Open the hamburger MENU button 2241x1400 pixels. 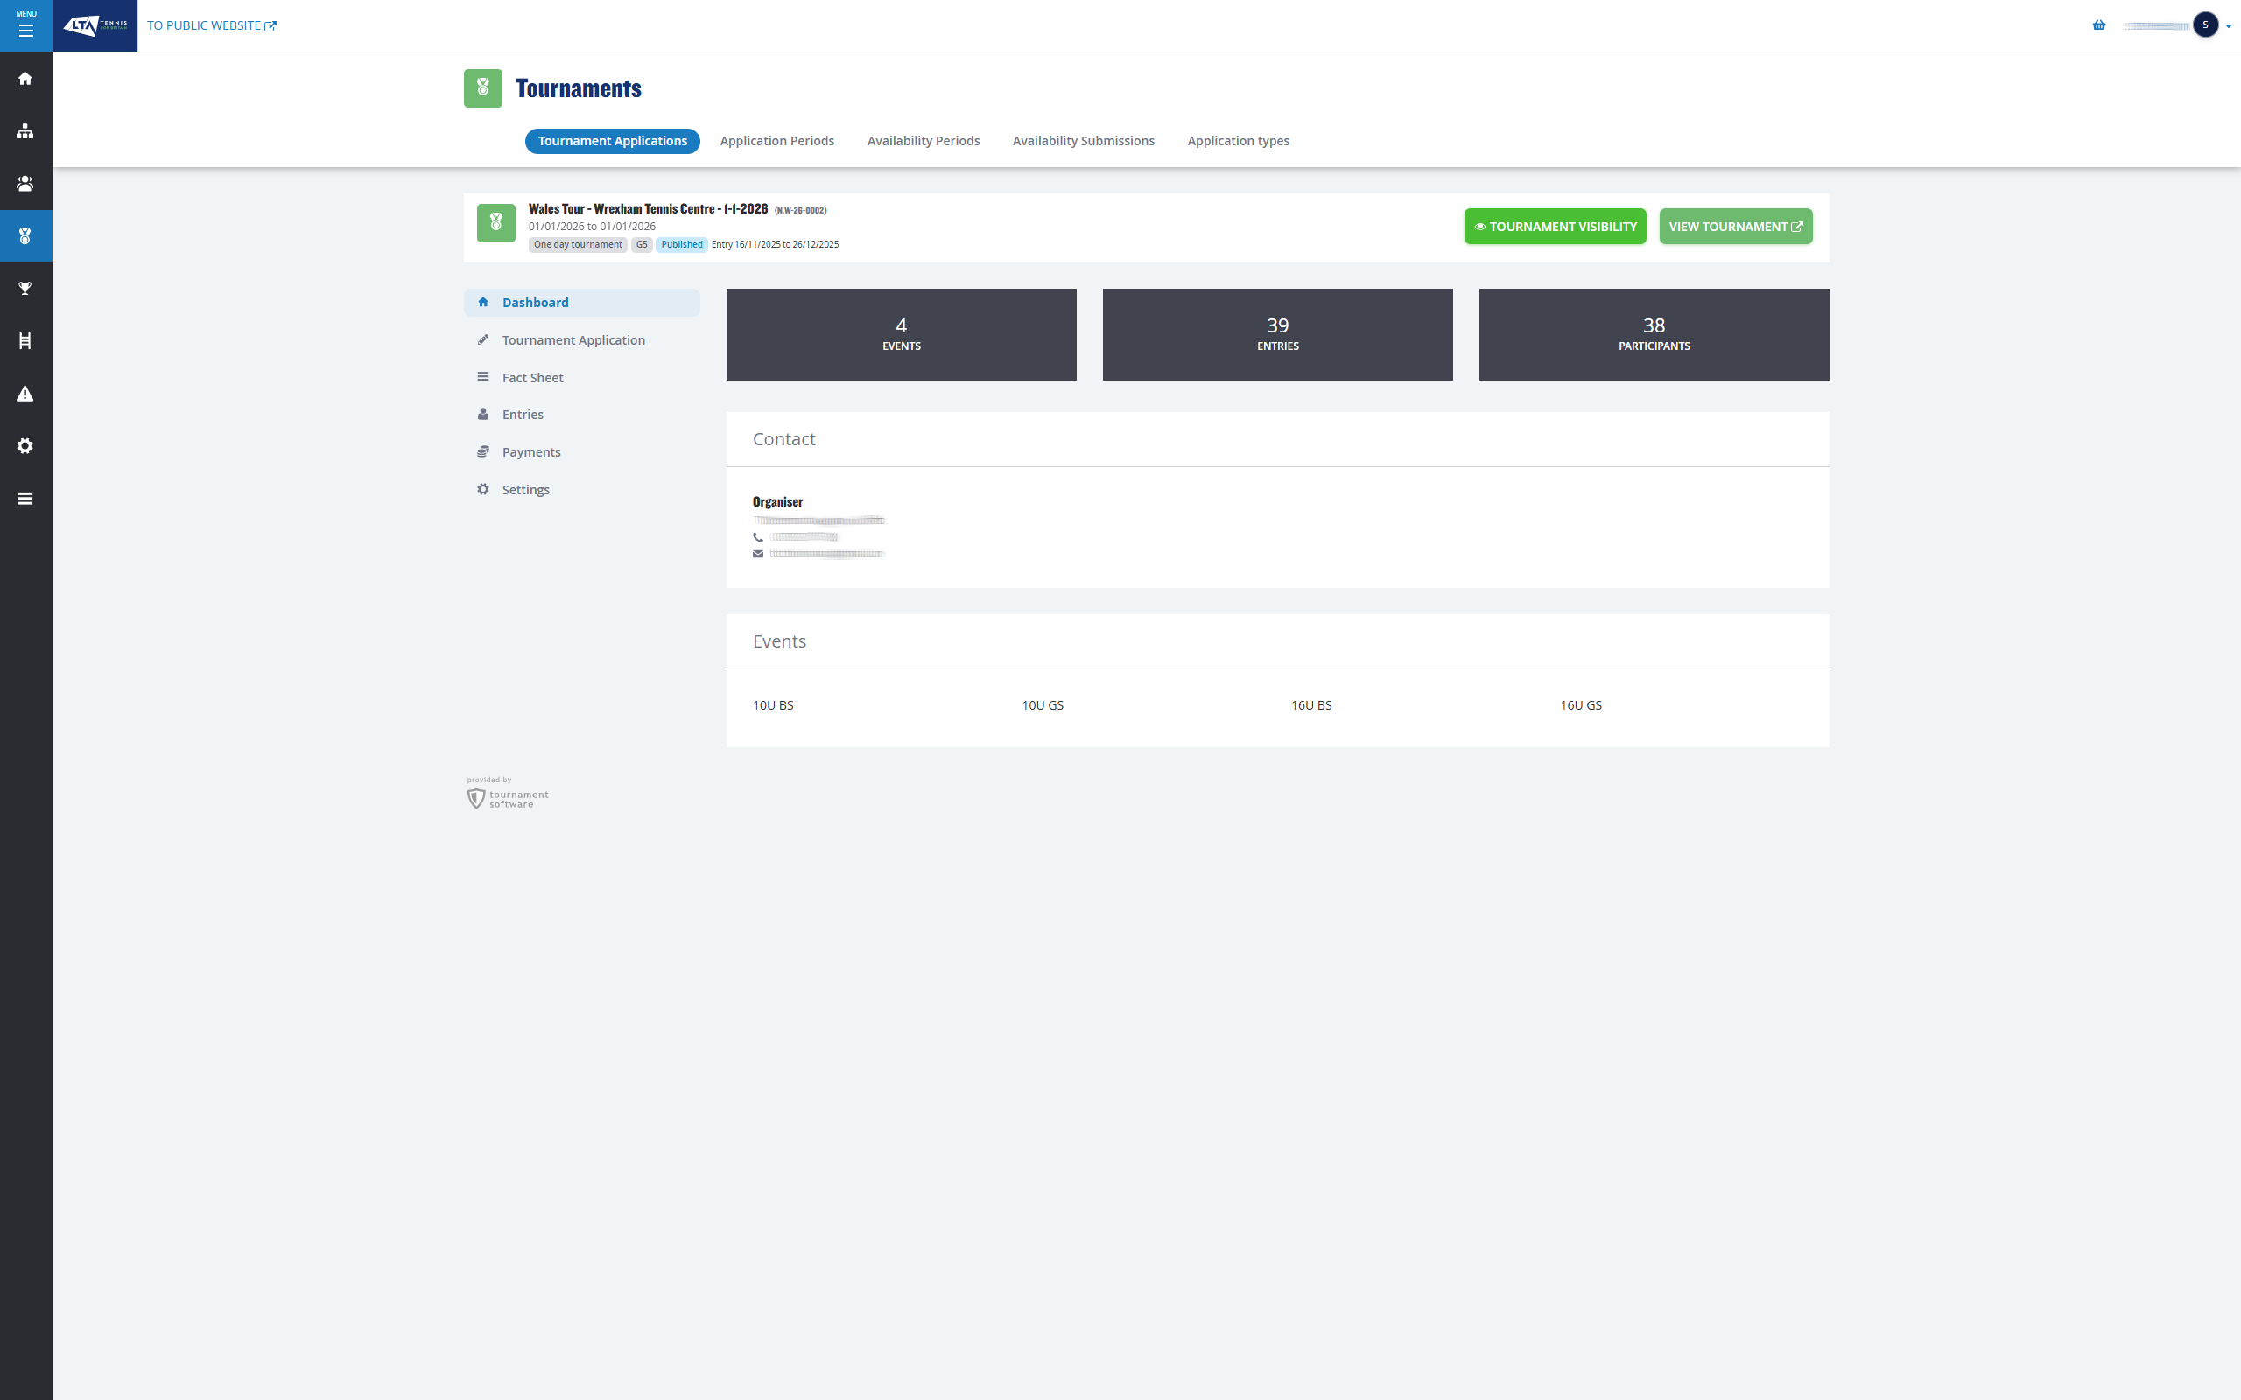(26, 26)
